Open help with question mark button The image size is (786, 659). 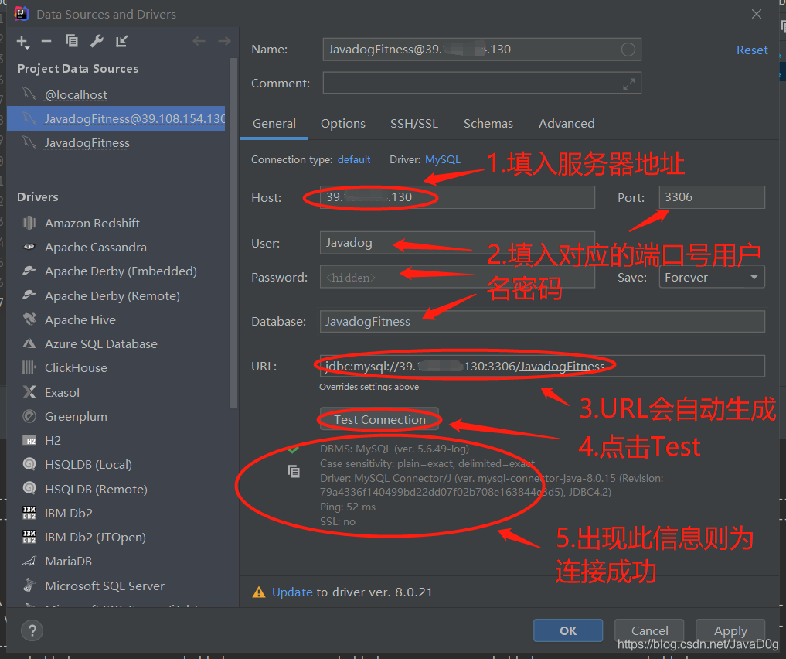(32, 630)
